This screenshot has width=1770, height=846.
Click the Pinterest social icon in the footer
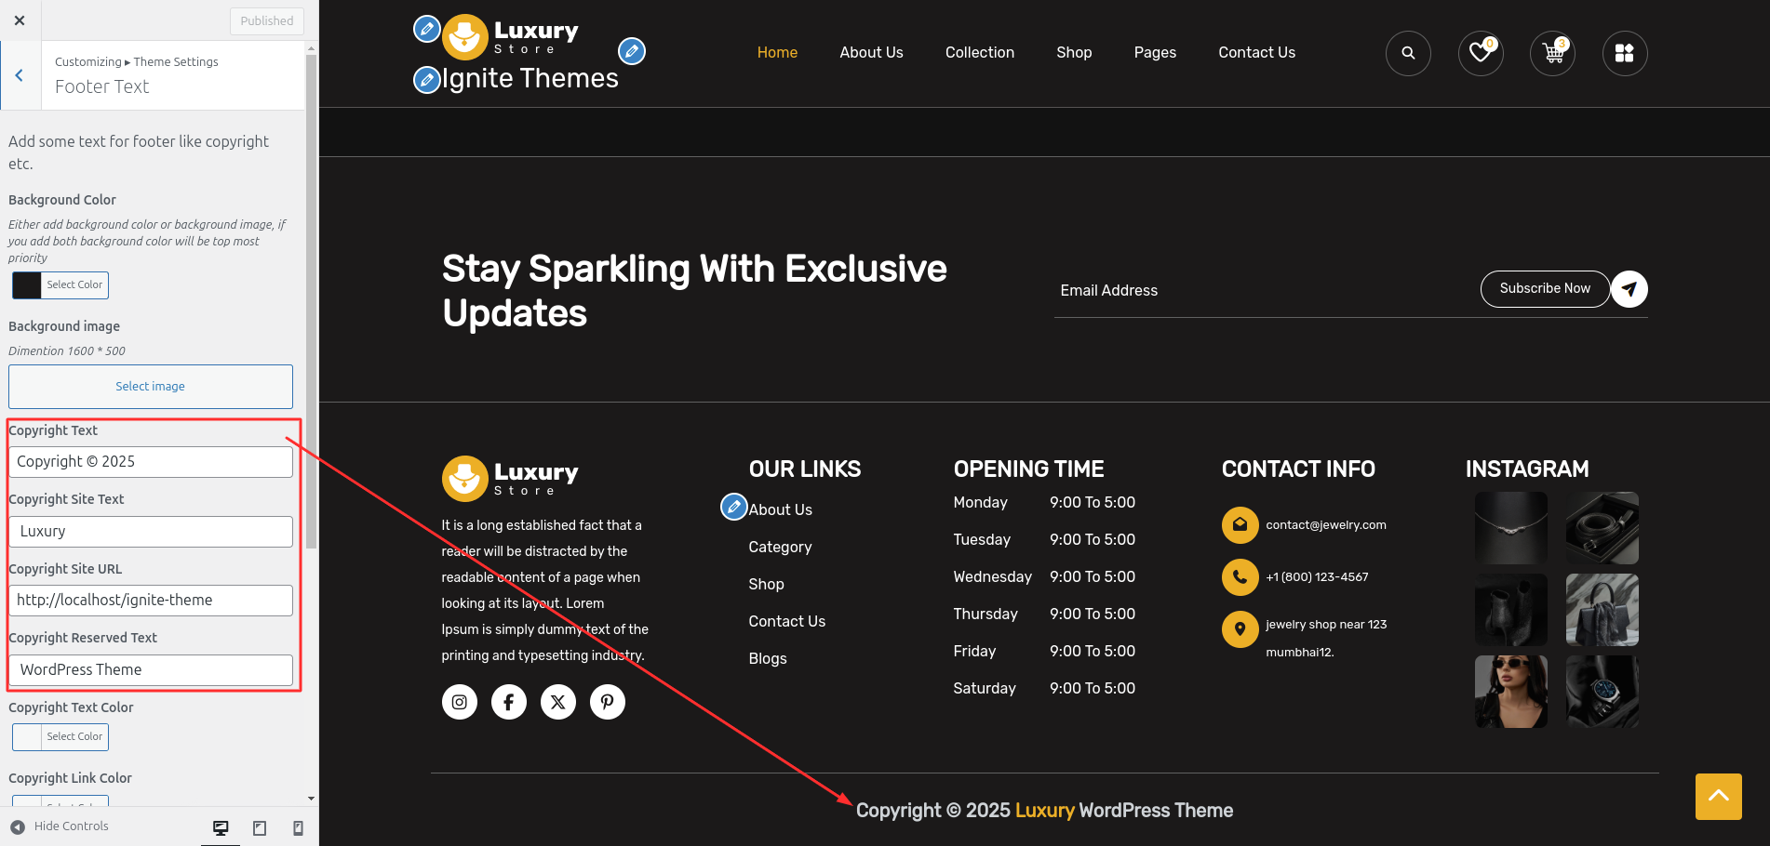pyautogui.click(x=607, y=702)
